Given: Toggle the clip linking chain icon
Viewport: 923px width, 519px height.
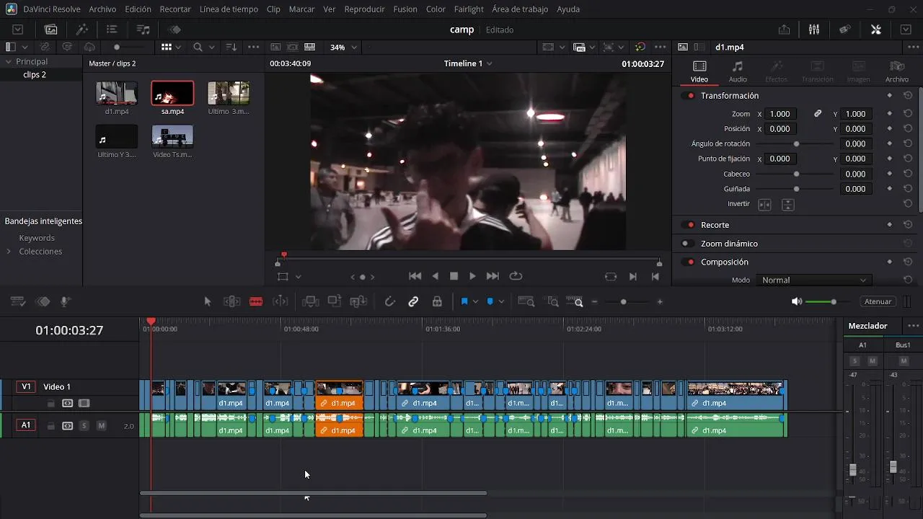Looking at the screenshot, I should pyautogui.click(x=413, y=302).
